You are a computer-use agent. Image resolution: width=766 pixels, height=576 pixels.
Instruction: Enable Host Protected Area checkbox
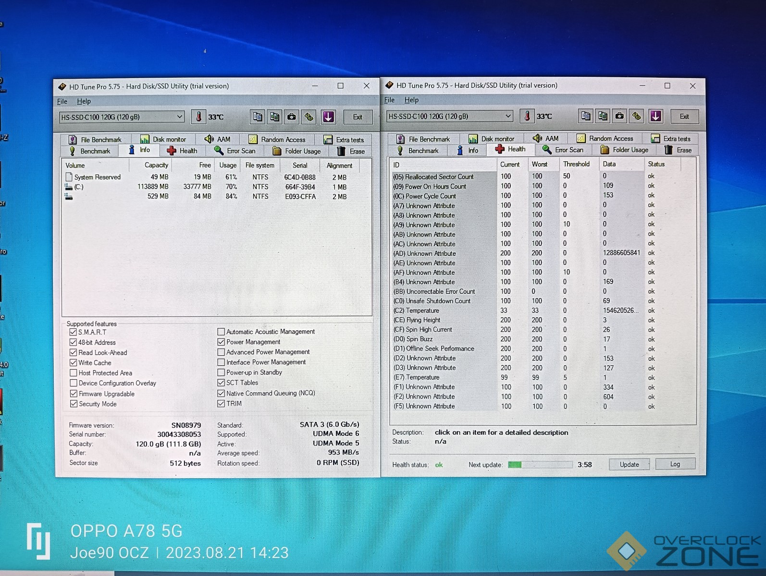pyautogui.click(x=73, y=372)
